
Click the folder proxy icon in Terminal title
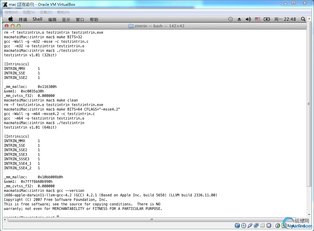[x=131, y=26]
